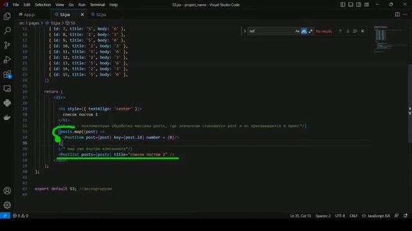Close the find widget
The width and height of the screenshot is (412, 231).
point(362,31)
